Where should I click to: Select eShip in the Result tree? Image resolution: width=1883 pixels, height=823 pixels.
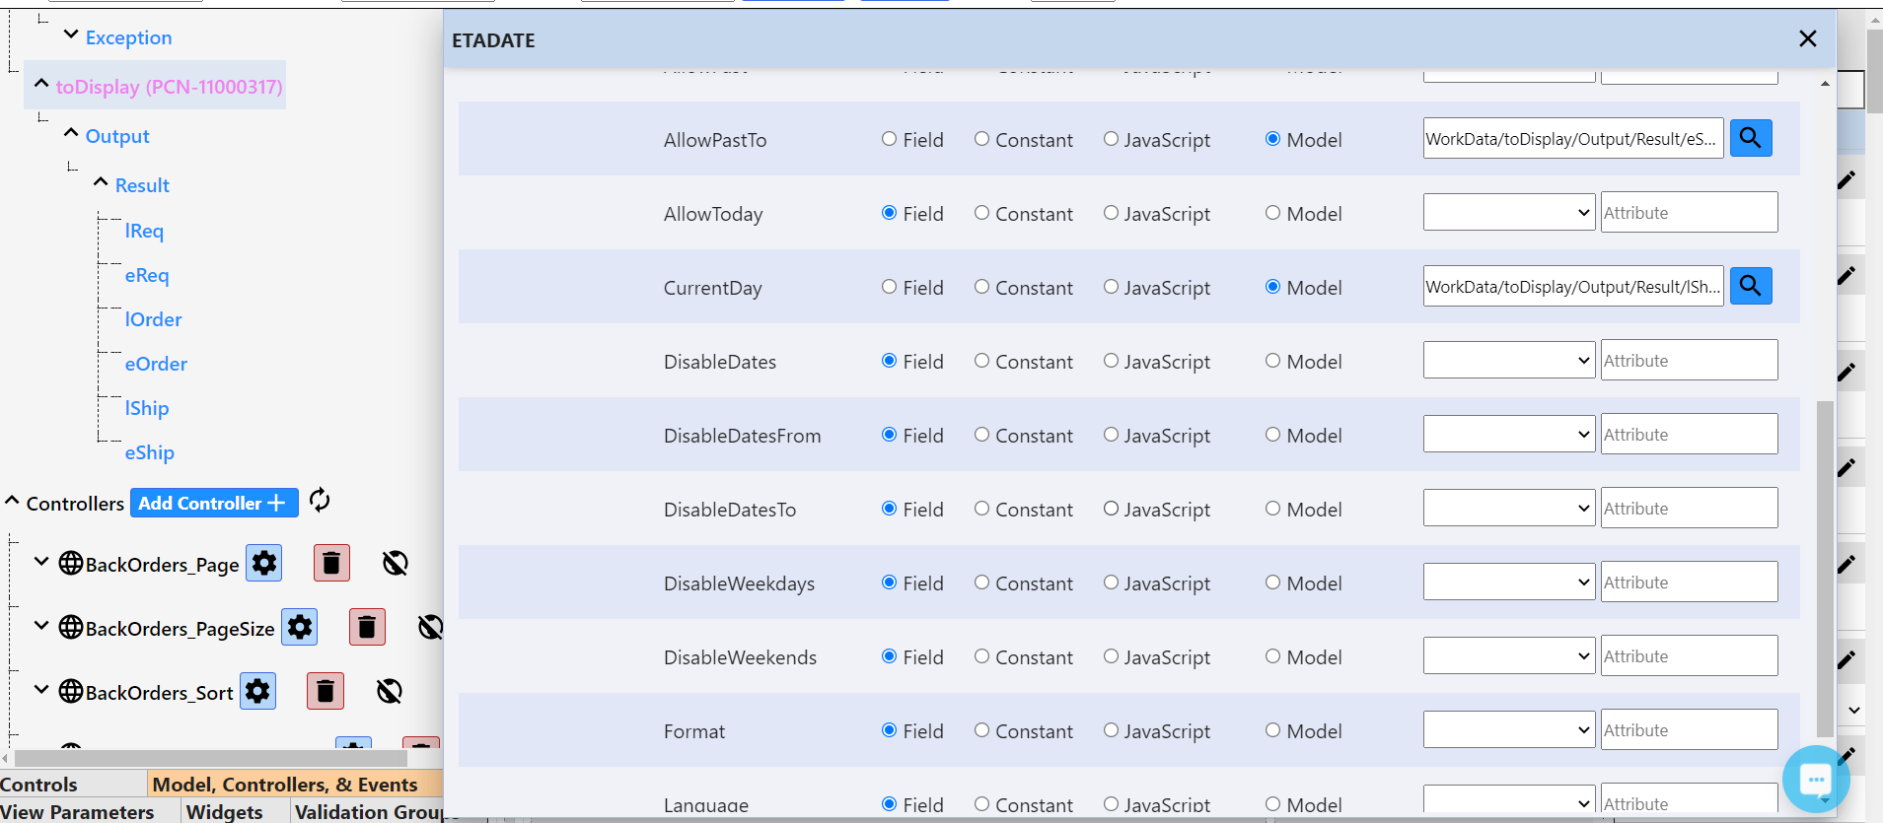click(x=150, y=452)
